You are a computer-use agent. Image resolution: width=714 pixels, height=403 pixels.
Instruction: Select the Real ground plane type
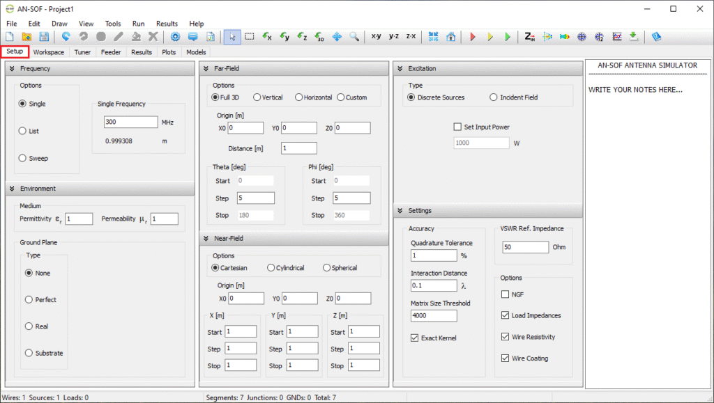pos(29,326)
